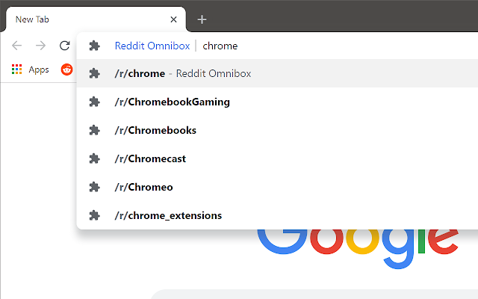Open the Reddit bookmark icon
Viewport: 478px width, 299px height.
point(67,70)
